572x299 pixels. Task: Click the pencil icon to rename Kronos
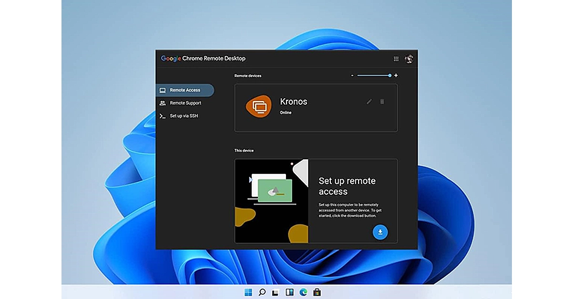click(x=369, y=101)
